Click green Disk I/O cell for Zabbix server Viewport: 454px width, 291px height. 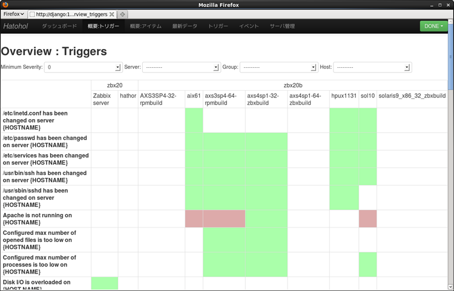click(x=104, y=283)
